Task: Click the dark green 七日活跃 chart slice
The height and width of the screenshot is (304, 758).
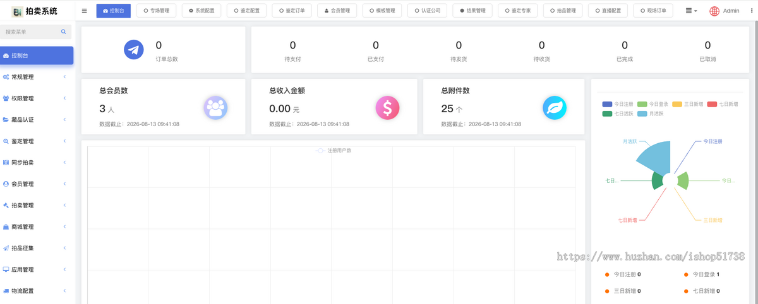Action: pyautogui.click(x=657, y=181)
